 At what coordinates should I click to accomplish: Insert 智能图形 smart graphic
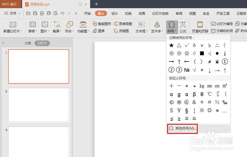[x=102, y=24]
